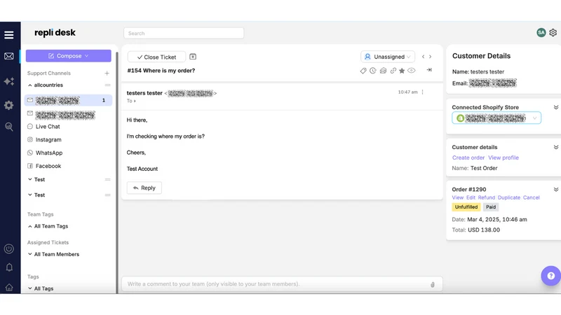Open the hamburger menu in the left sidebar

(9, 35)
